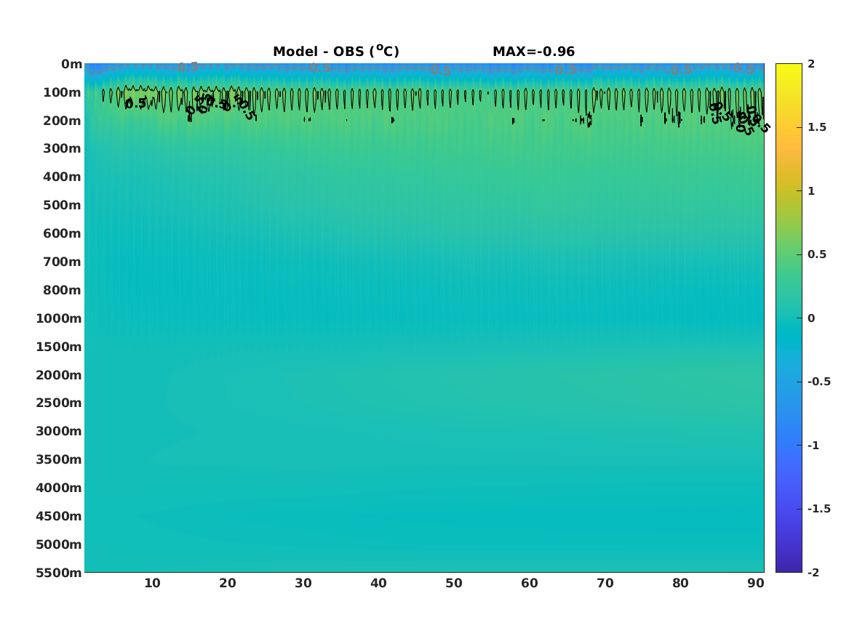Click the '500m' depth axis label
The height and width of the screenshot is (636, 849).
pyautogui.click(x=63, y=205)
